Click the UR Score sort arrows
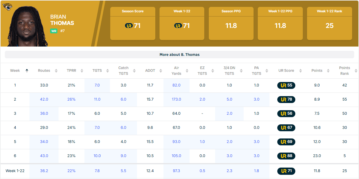This screenshot has width=359, height=179. pos(300,71)
